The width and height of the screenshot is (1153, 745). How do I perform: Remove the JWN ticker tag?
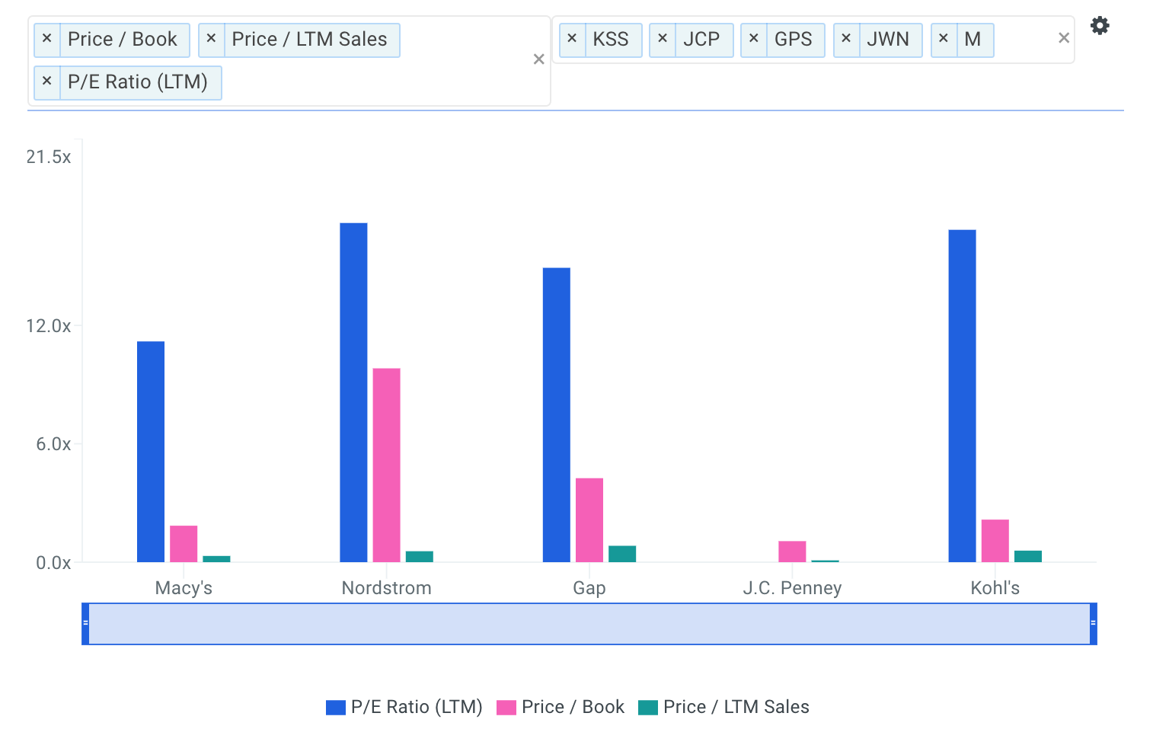pyautogui.click(x=846, y=40)
